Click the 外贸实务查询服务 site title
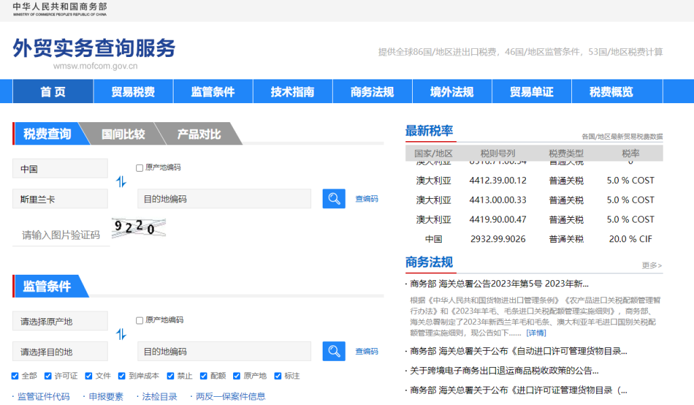This screenshot has height=405, width=694. click(x=94, y=48)
